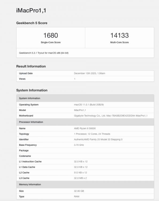Click the 32.00 GB memory size value
This screenshot has height=201, width=159.
pos(79,191)
